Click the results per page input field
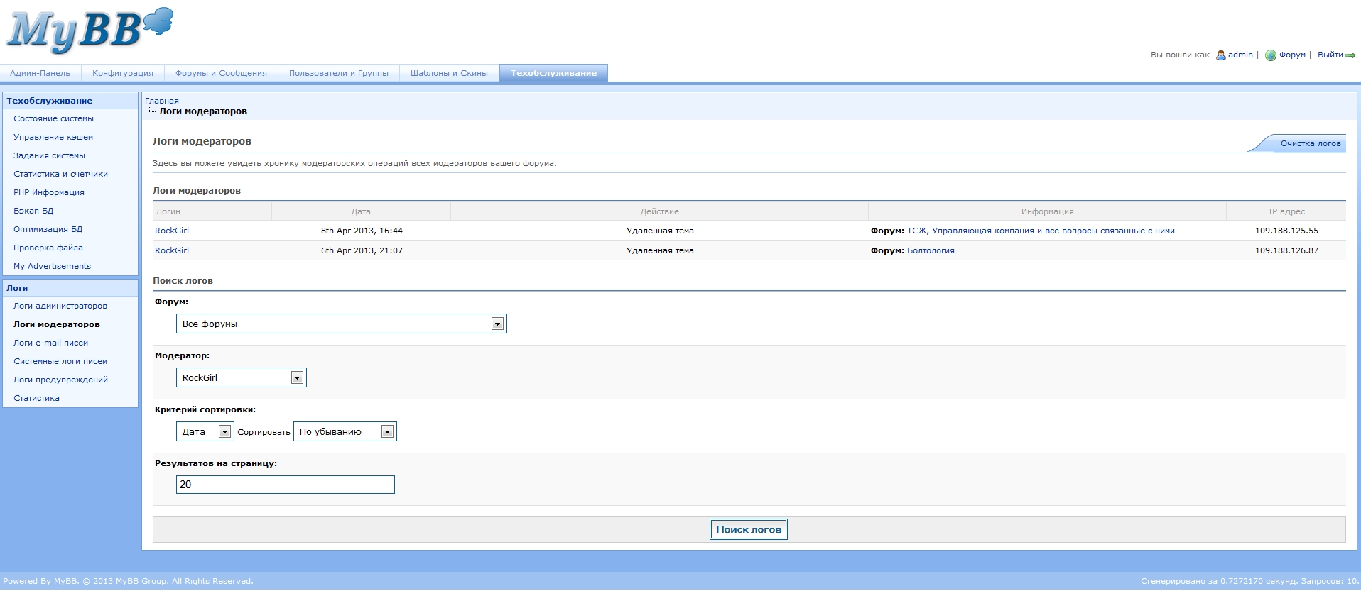This screenshot has width=1361, height=591. (x=286, y=485)
